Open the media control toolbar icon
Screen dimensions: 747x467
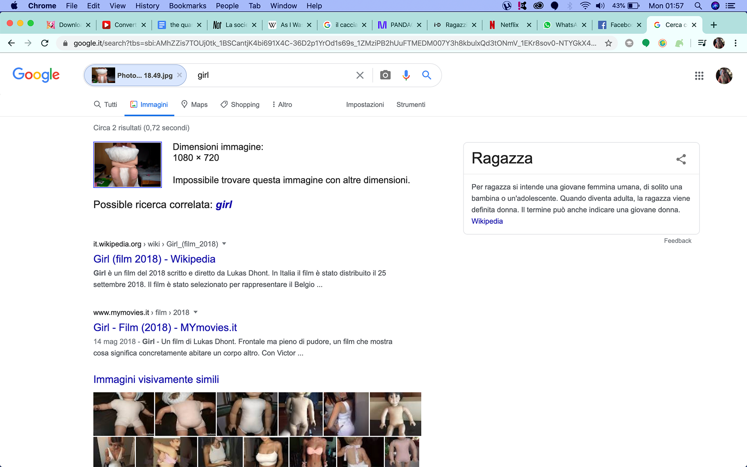pyautogui.click(x=702, y=43)
